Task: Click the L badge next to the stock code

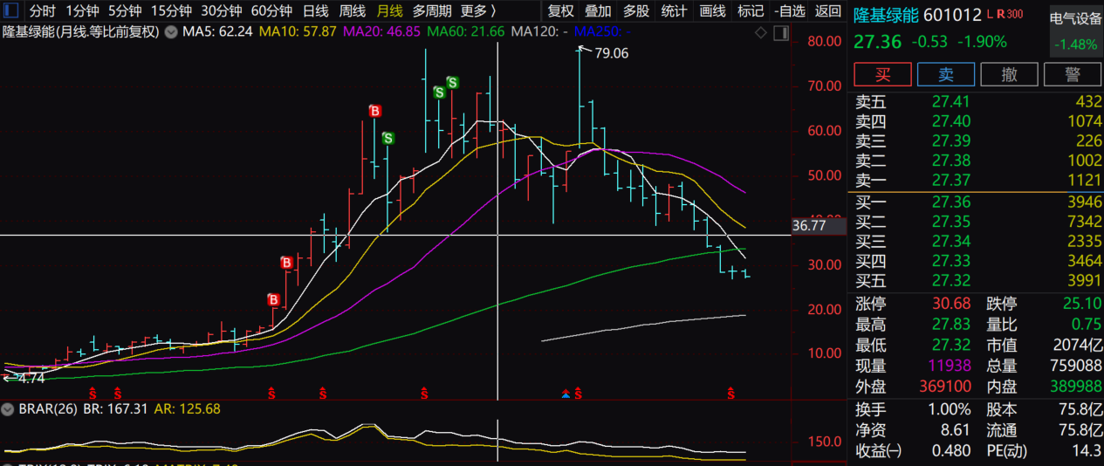Action: tap(990, 15)
